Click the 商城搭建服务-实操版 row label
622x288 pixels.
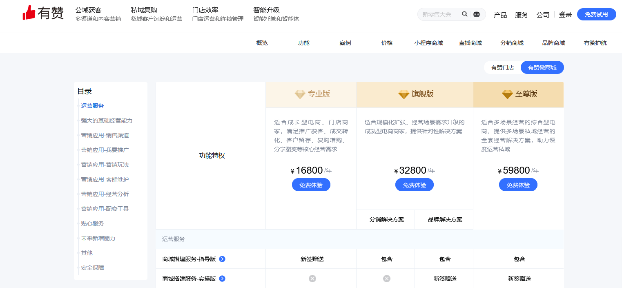189,279
